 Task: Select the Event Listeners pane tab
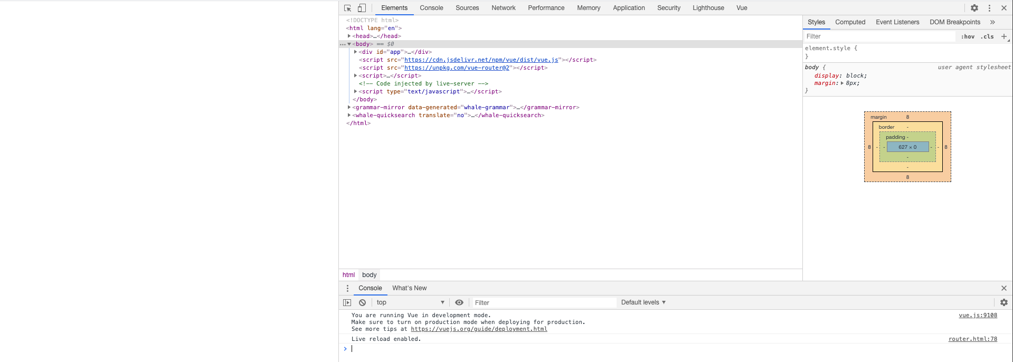[897, 22]
